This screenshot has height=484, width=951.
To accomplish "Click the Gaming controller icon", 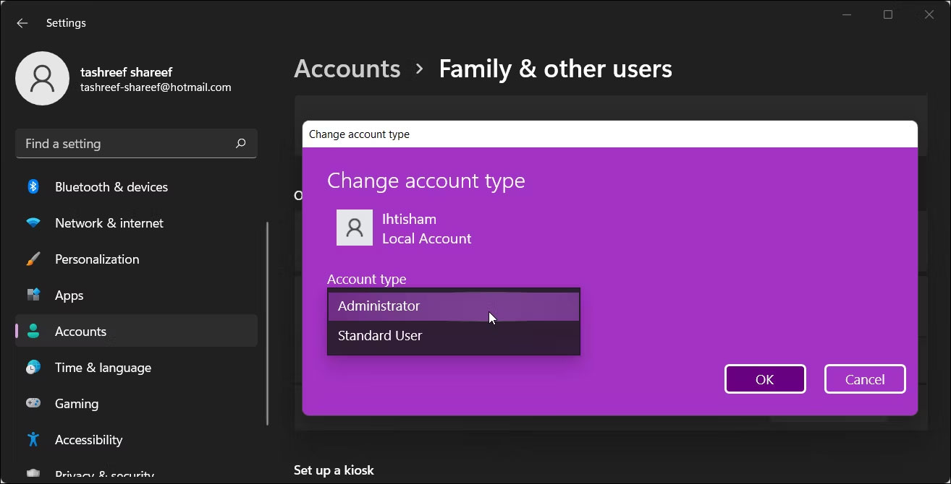I will tap(33, 404).
